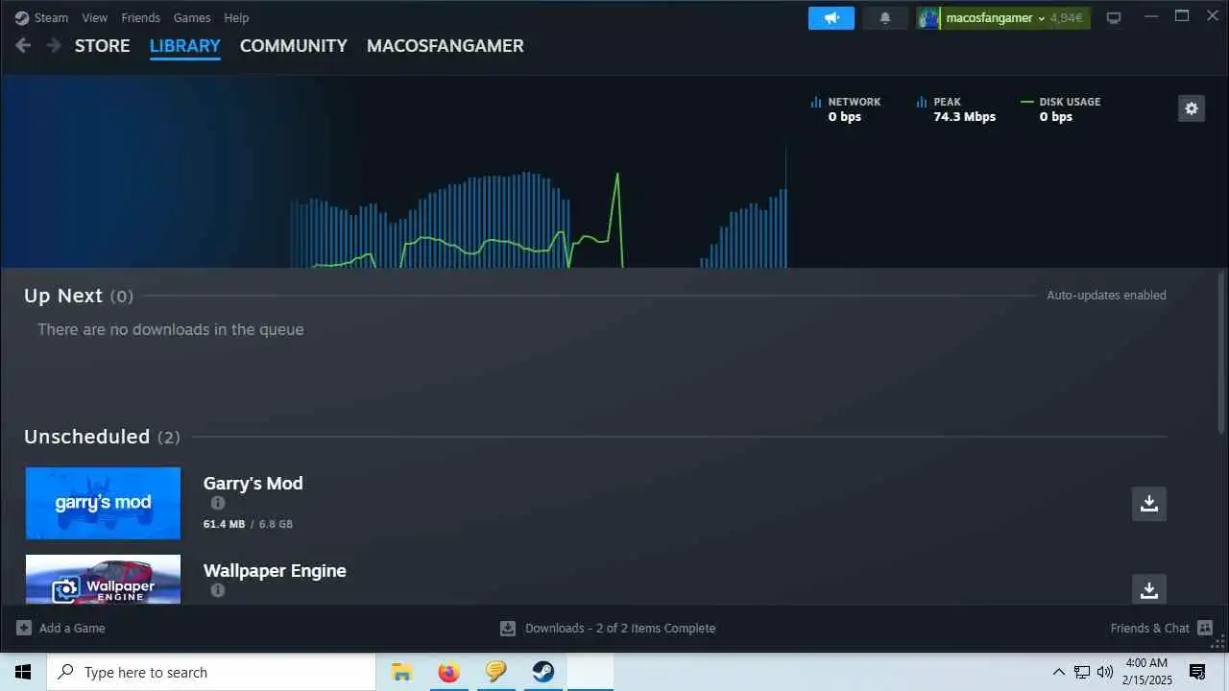The image size is (1229, 691).
Task: Go to the STORE tab
Action: point(102,45)
